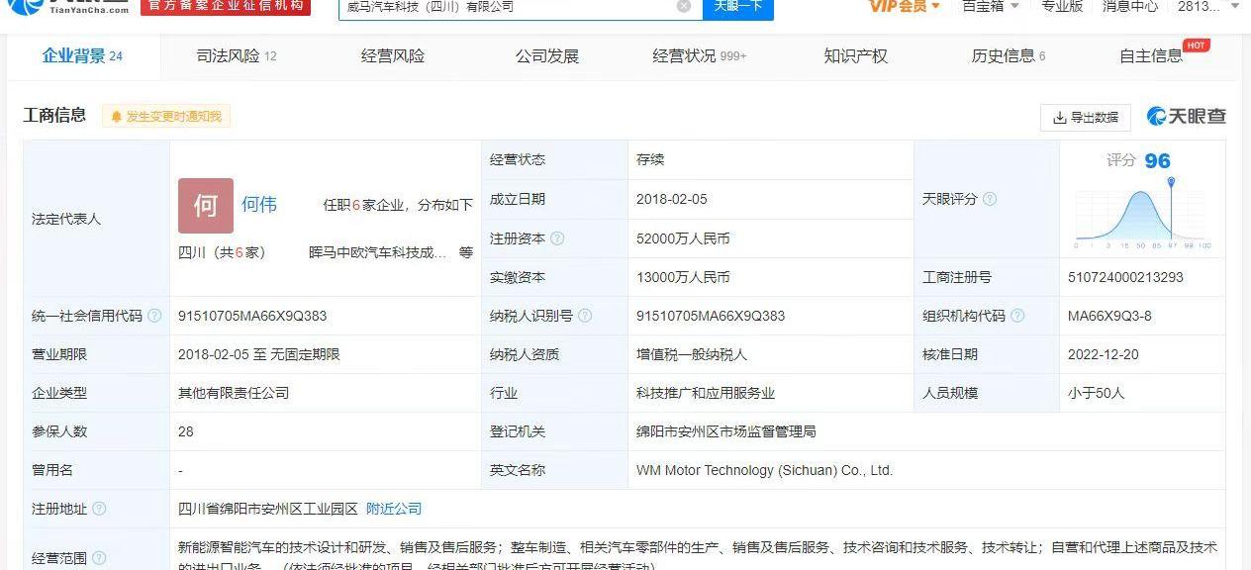Click the help icon beside 经营范围
1251x570 pixels.
pos(99,558)
